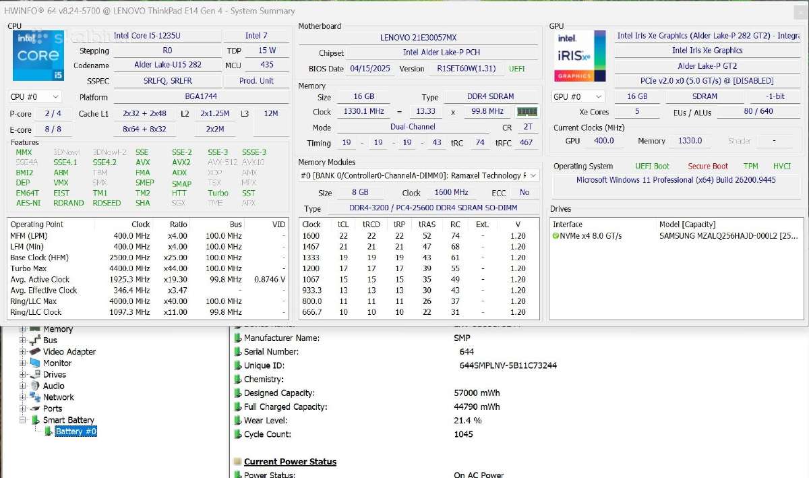Click the Current Power Status heading
The width and height of the screenshot is (809, 478).
point(290,462)
